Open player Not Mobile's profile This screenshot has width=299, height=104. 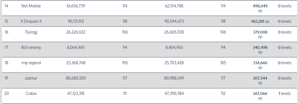pos(31,6)
